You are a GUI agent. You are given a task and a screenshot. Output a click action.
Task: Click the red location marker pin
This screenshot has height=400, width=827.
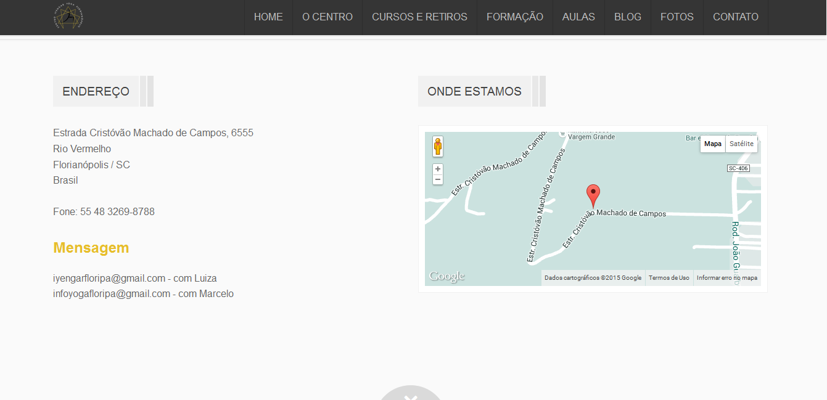tap(593, 195)
